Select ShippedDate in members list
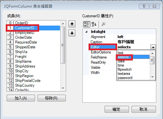 coord(34,47)
